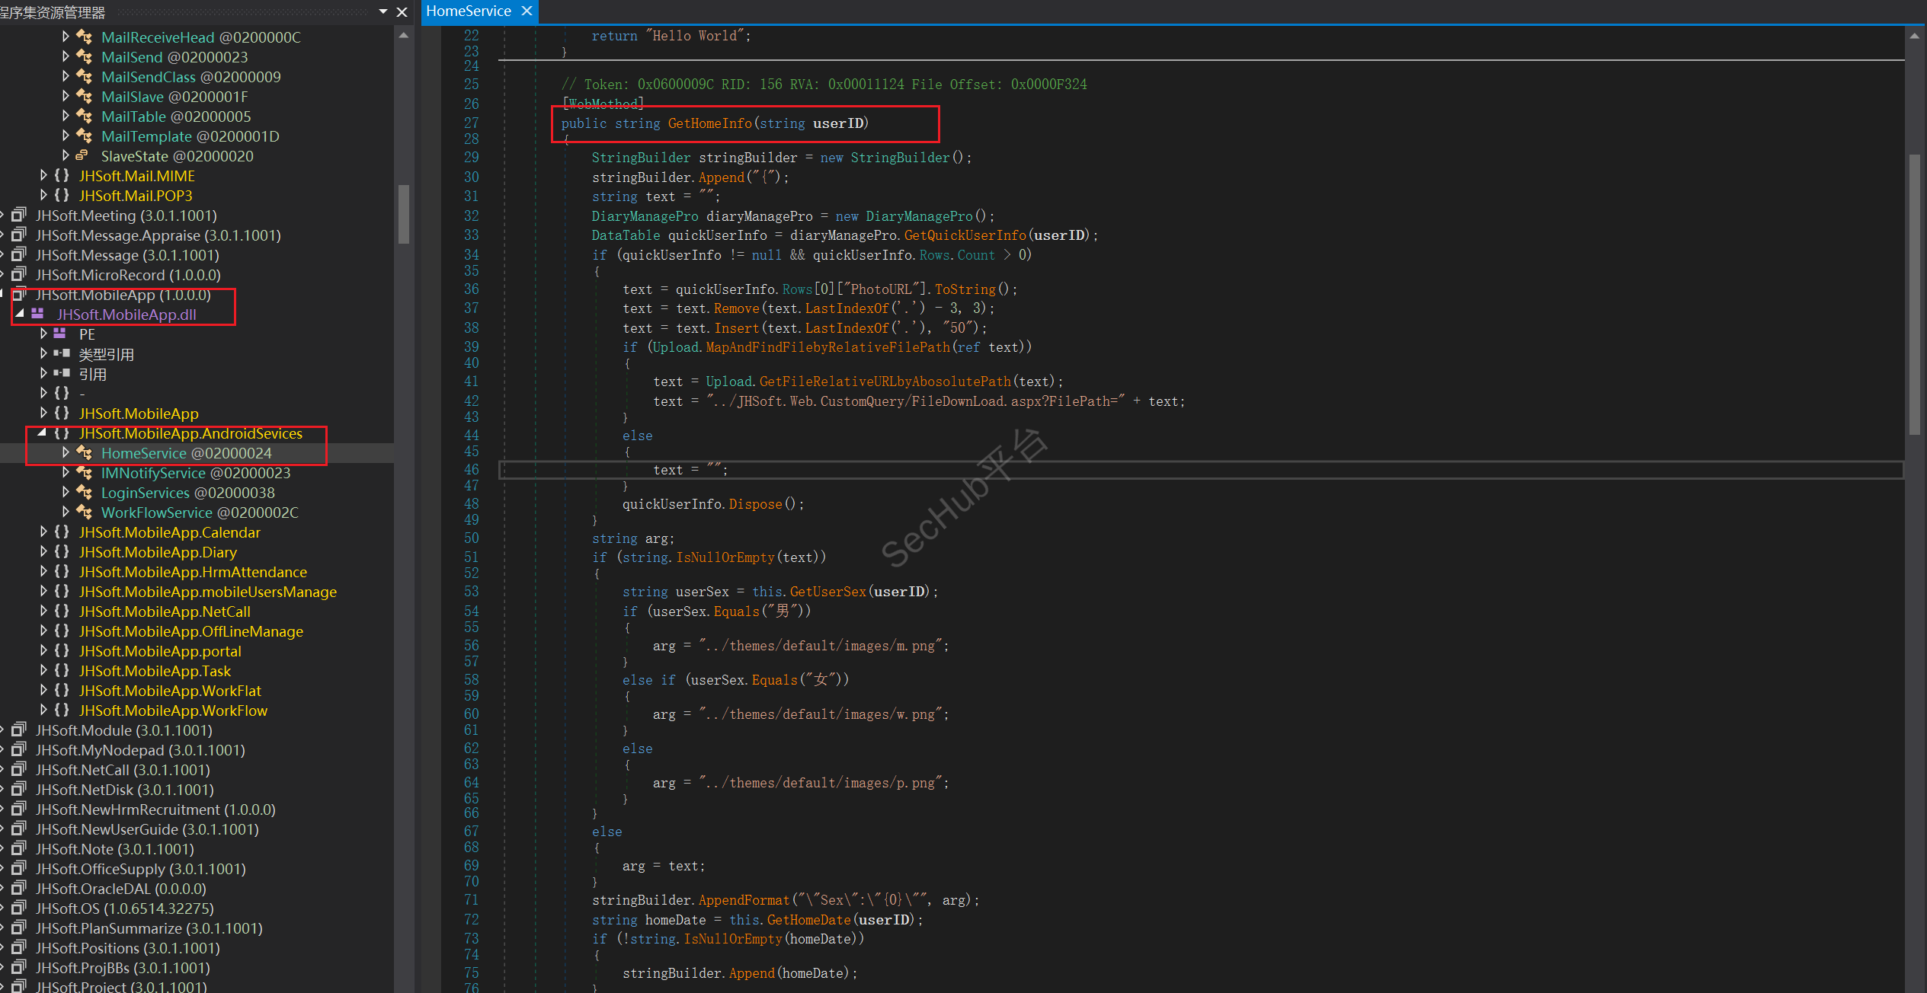Viewport: 1927px width, 993px height.
Task: Click the JHSoft.NetDisk assembly icon
Action: (19, 790)
